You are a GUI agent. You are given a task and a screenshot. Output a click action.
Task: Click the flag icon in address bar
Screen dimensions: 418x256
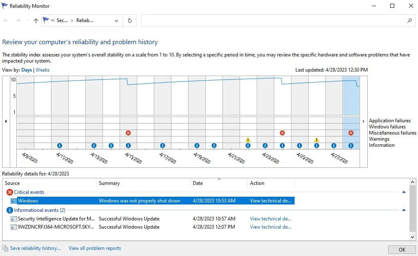tap(46, 20)
